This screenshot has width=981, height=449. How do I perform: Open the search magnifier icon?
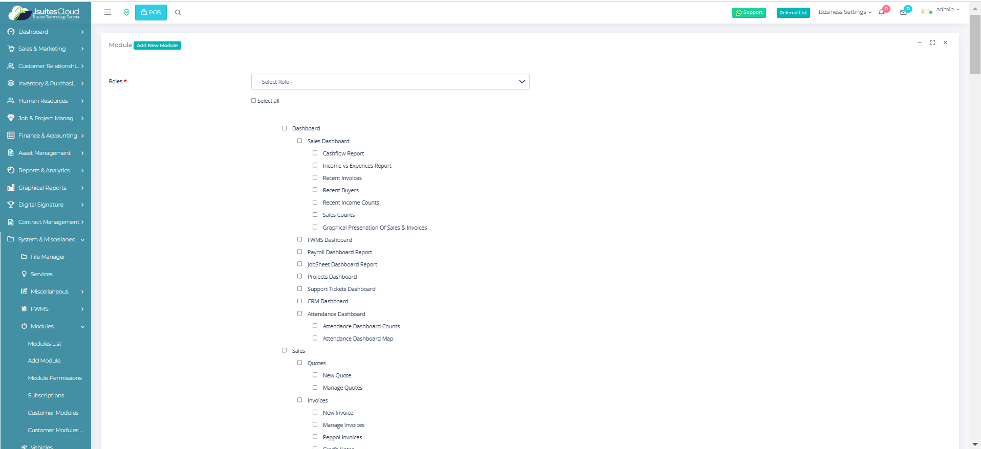(x=178, y=12)
